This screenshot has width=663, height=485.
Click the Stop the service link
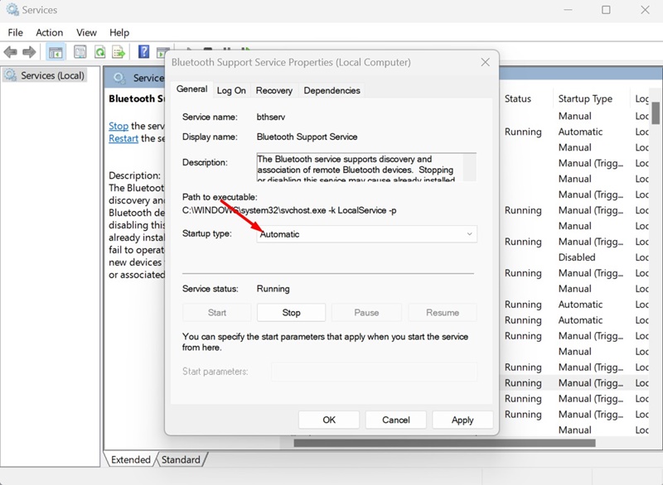119,126
